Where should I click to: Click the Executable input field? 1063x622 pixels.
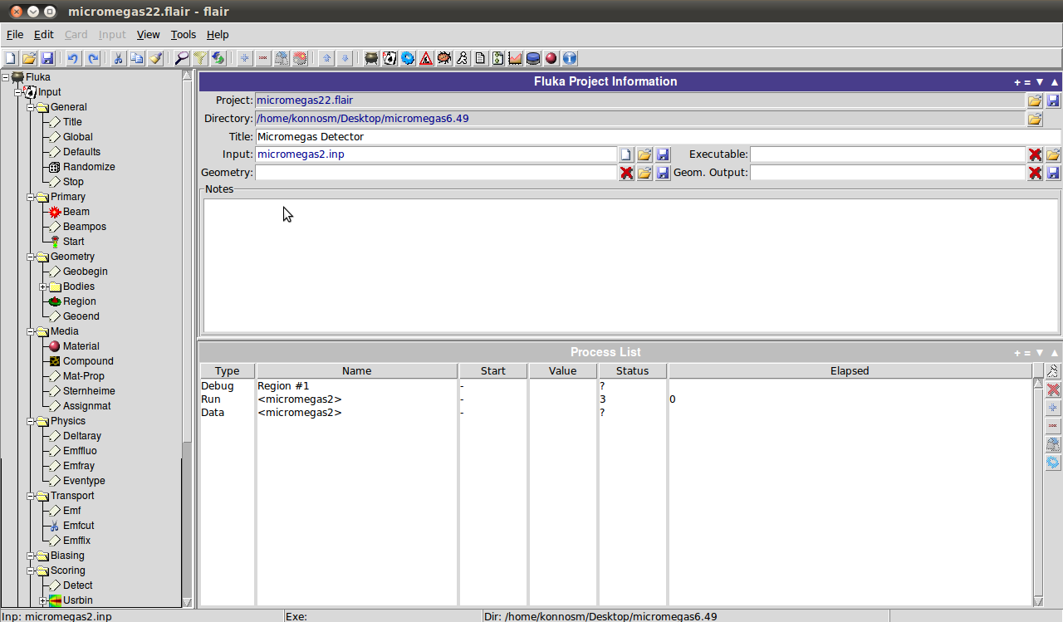[888, 154]
